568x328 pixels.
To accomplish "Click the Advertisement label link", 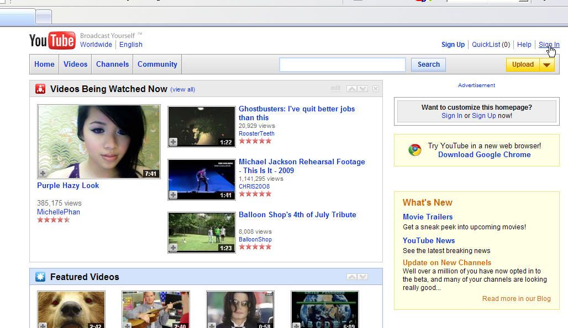I will [x=476, y=85].
